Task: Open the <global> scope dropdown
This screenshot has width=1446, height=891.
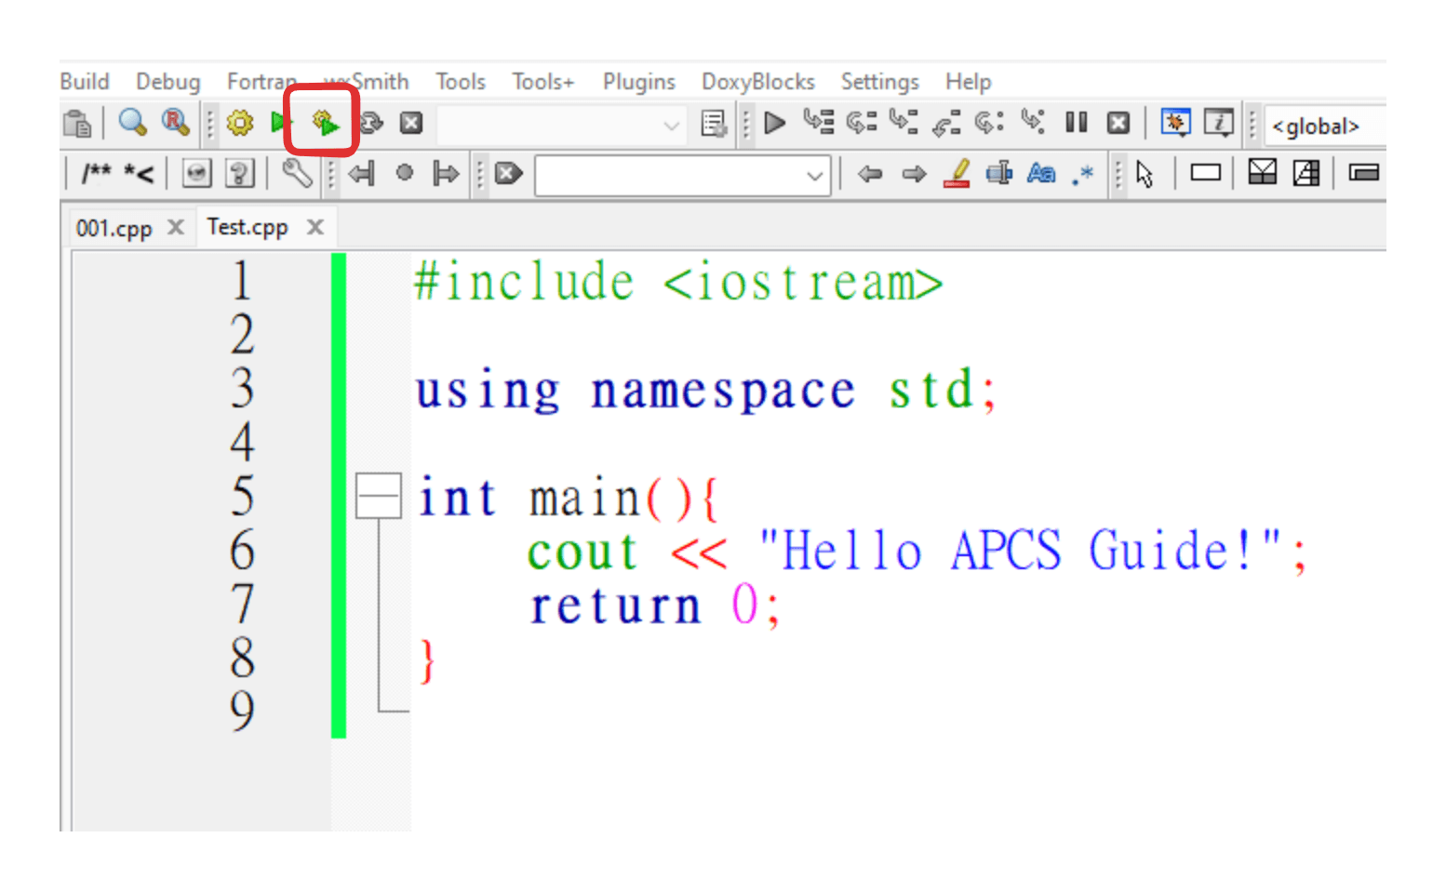Action: (1325, 126)
